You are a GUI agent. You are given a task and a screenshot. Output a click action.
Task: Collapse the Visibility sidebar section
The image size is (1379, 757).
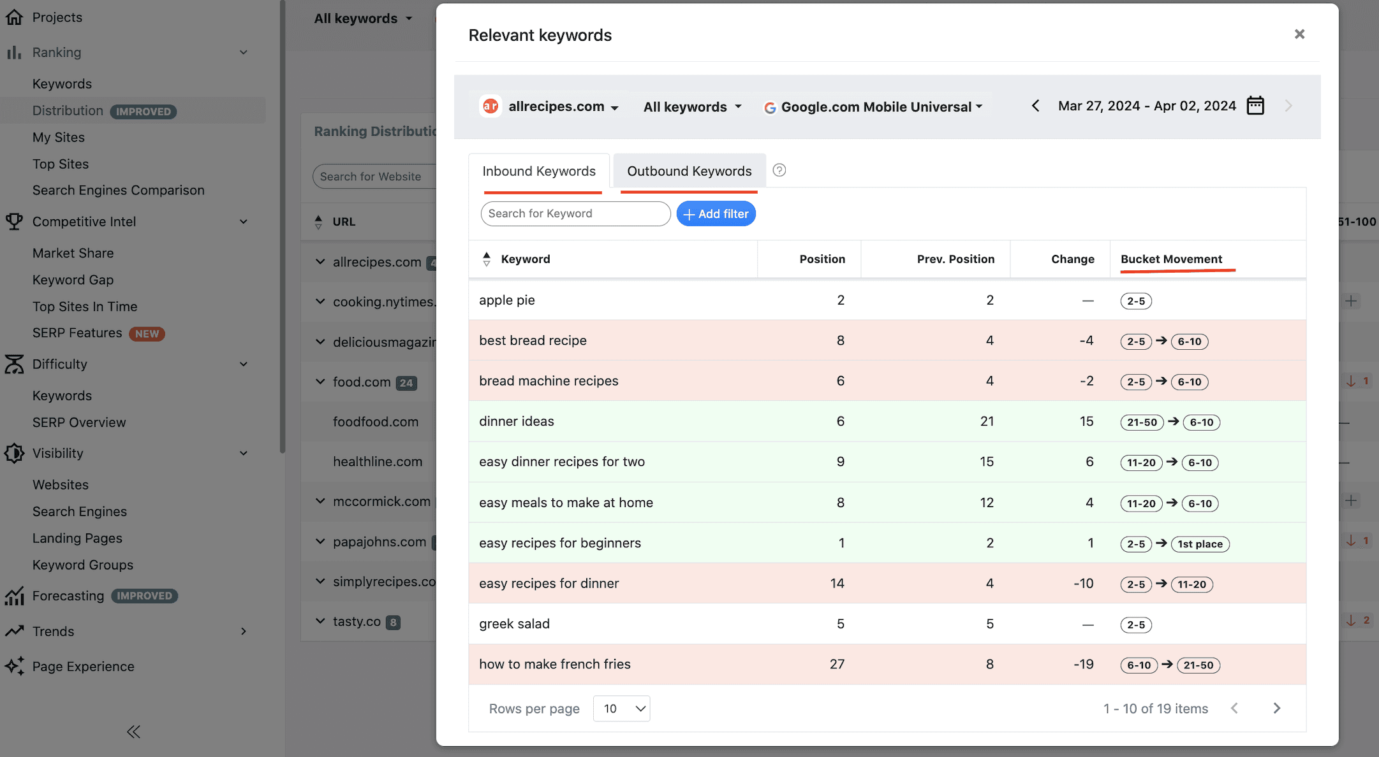click(x=243, y=453)
